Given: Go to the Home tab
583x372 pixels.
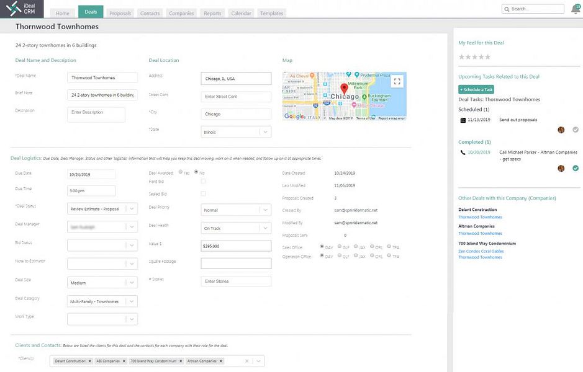Looking at the screenshot, I should (63, 13).
